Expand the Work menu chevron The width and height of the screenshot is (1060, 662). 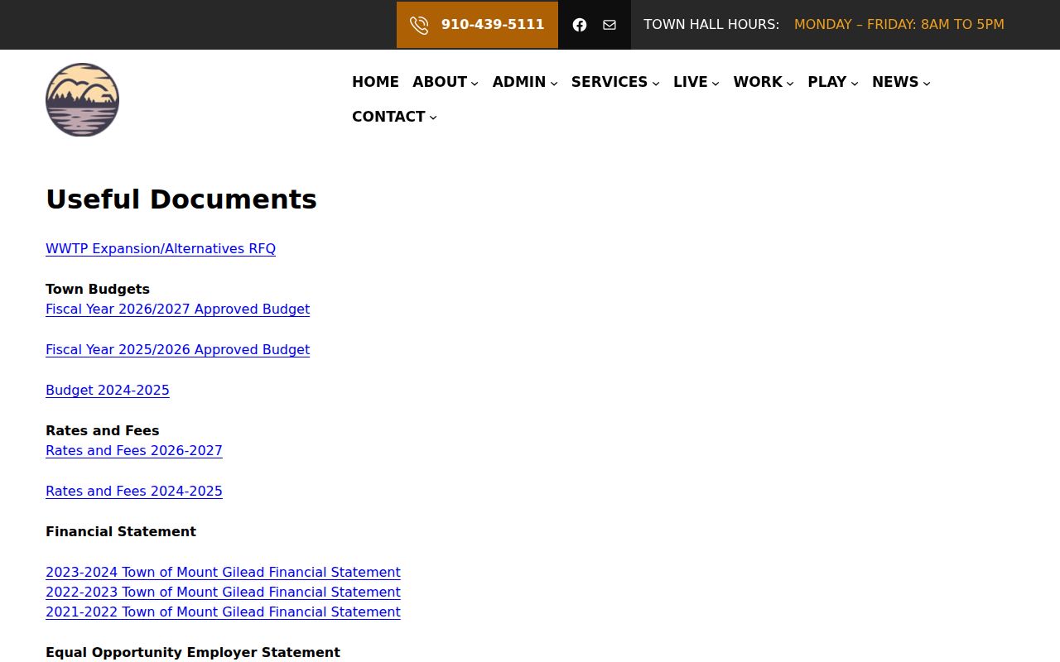point(790,83)
